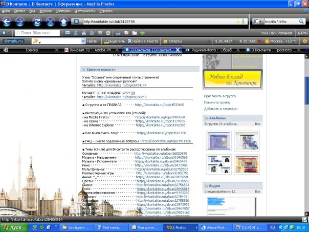The image size is (309, 232).
Task: Open the Вид menu
Action: pos(32,11)
